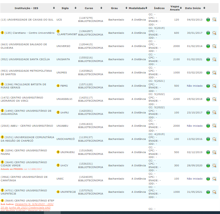The height and width of the screenshot is (214, 220).
Task: Open details magnifier for UNIFATECIE row
Action: click(x=214, y=192)
